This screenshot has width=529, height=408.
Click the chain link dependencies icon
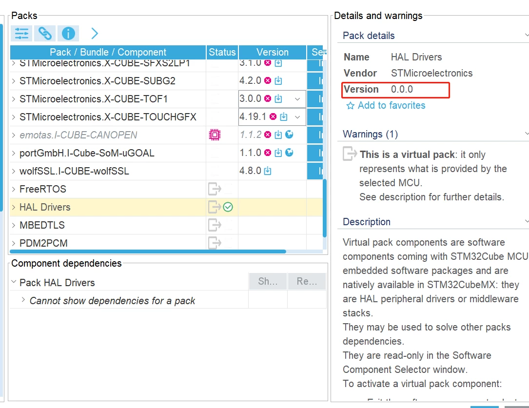[x=45, y=33]
